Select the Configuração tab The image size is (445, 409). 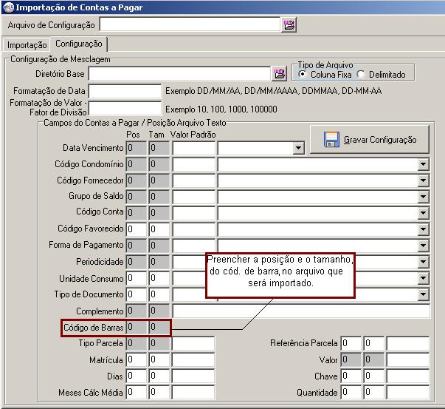tap(79, 44)
